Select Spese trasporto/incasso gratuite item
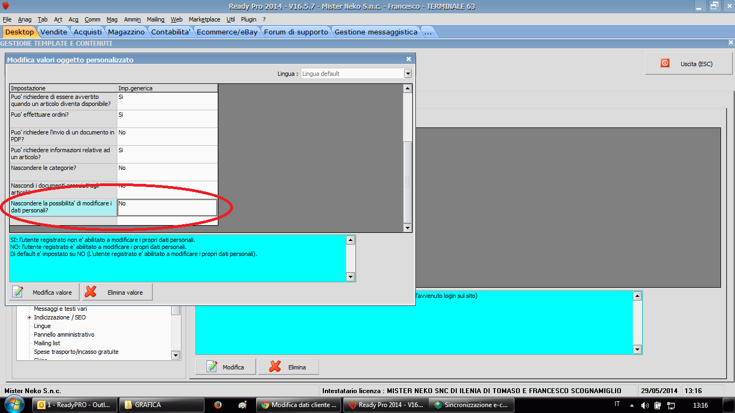 76,352
